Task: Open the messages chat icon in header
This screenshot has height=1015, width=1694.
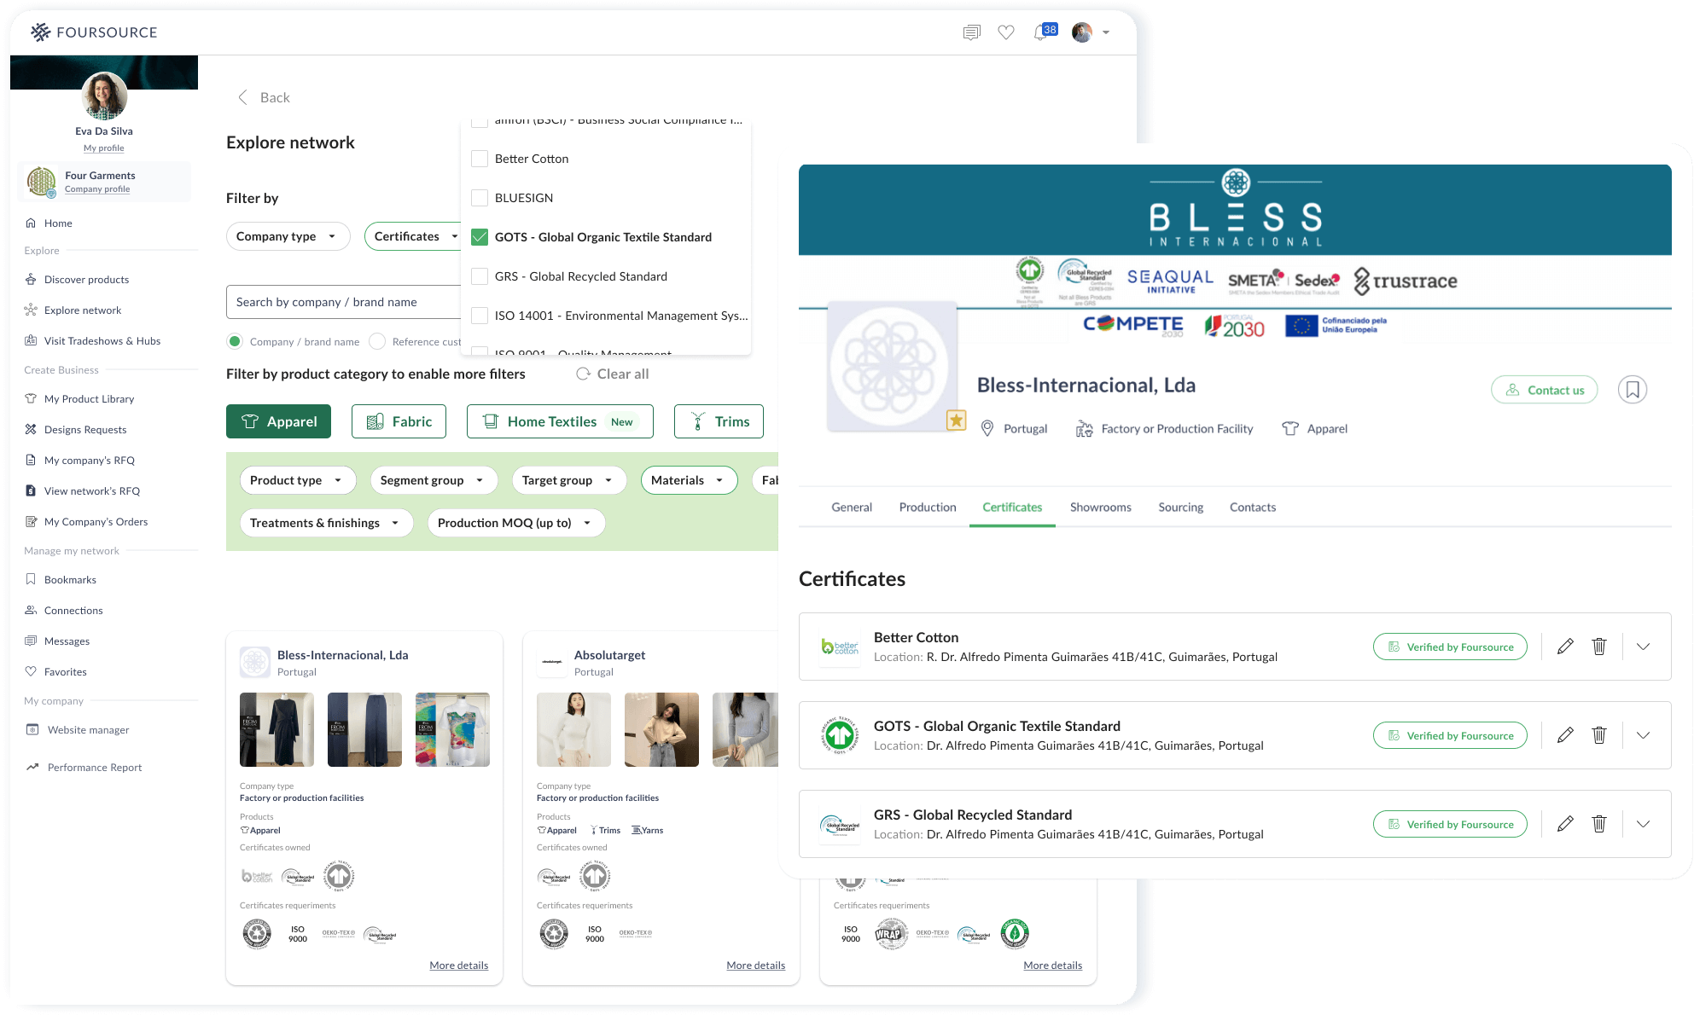Action: coord(971,32)
